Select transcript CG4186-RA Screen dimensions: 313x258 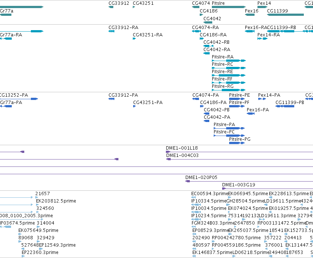point(213,35)
